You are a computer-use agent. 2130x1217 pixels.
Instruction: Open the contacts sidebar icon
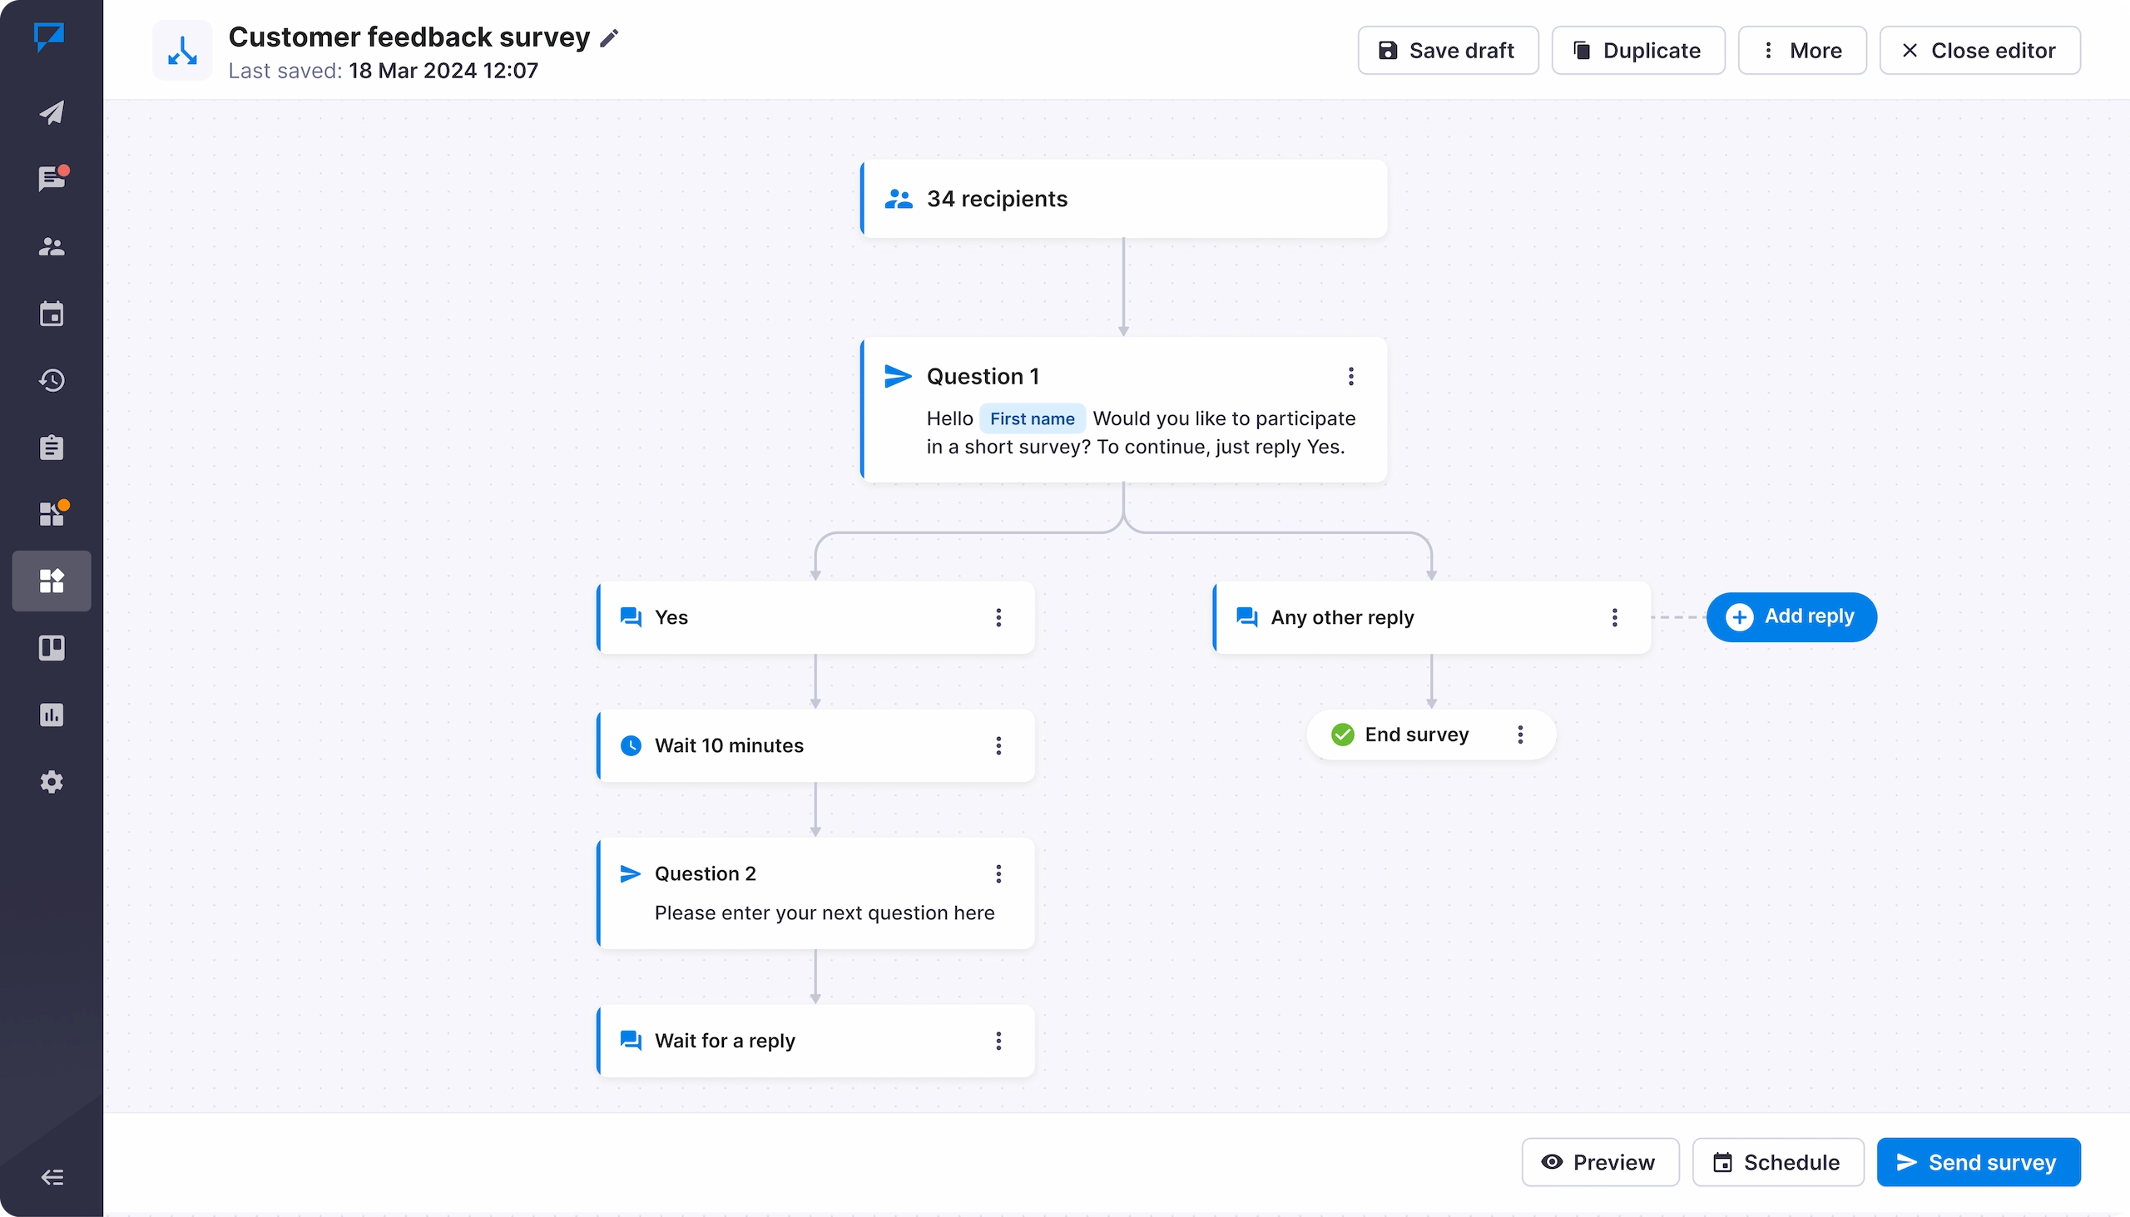pos(51,246)
